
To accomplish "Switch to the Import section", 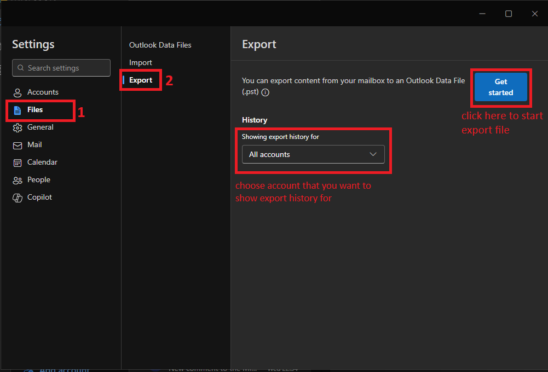I will pyautogui.click(x=141, y=62).
